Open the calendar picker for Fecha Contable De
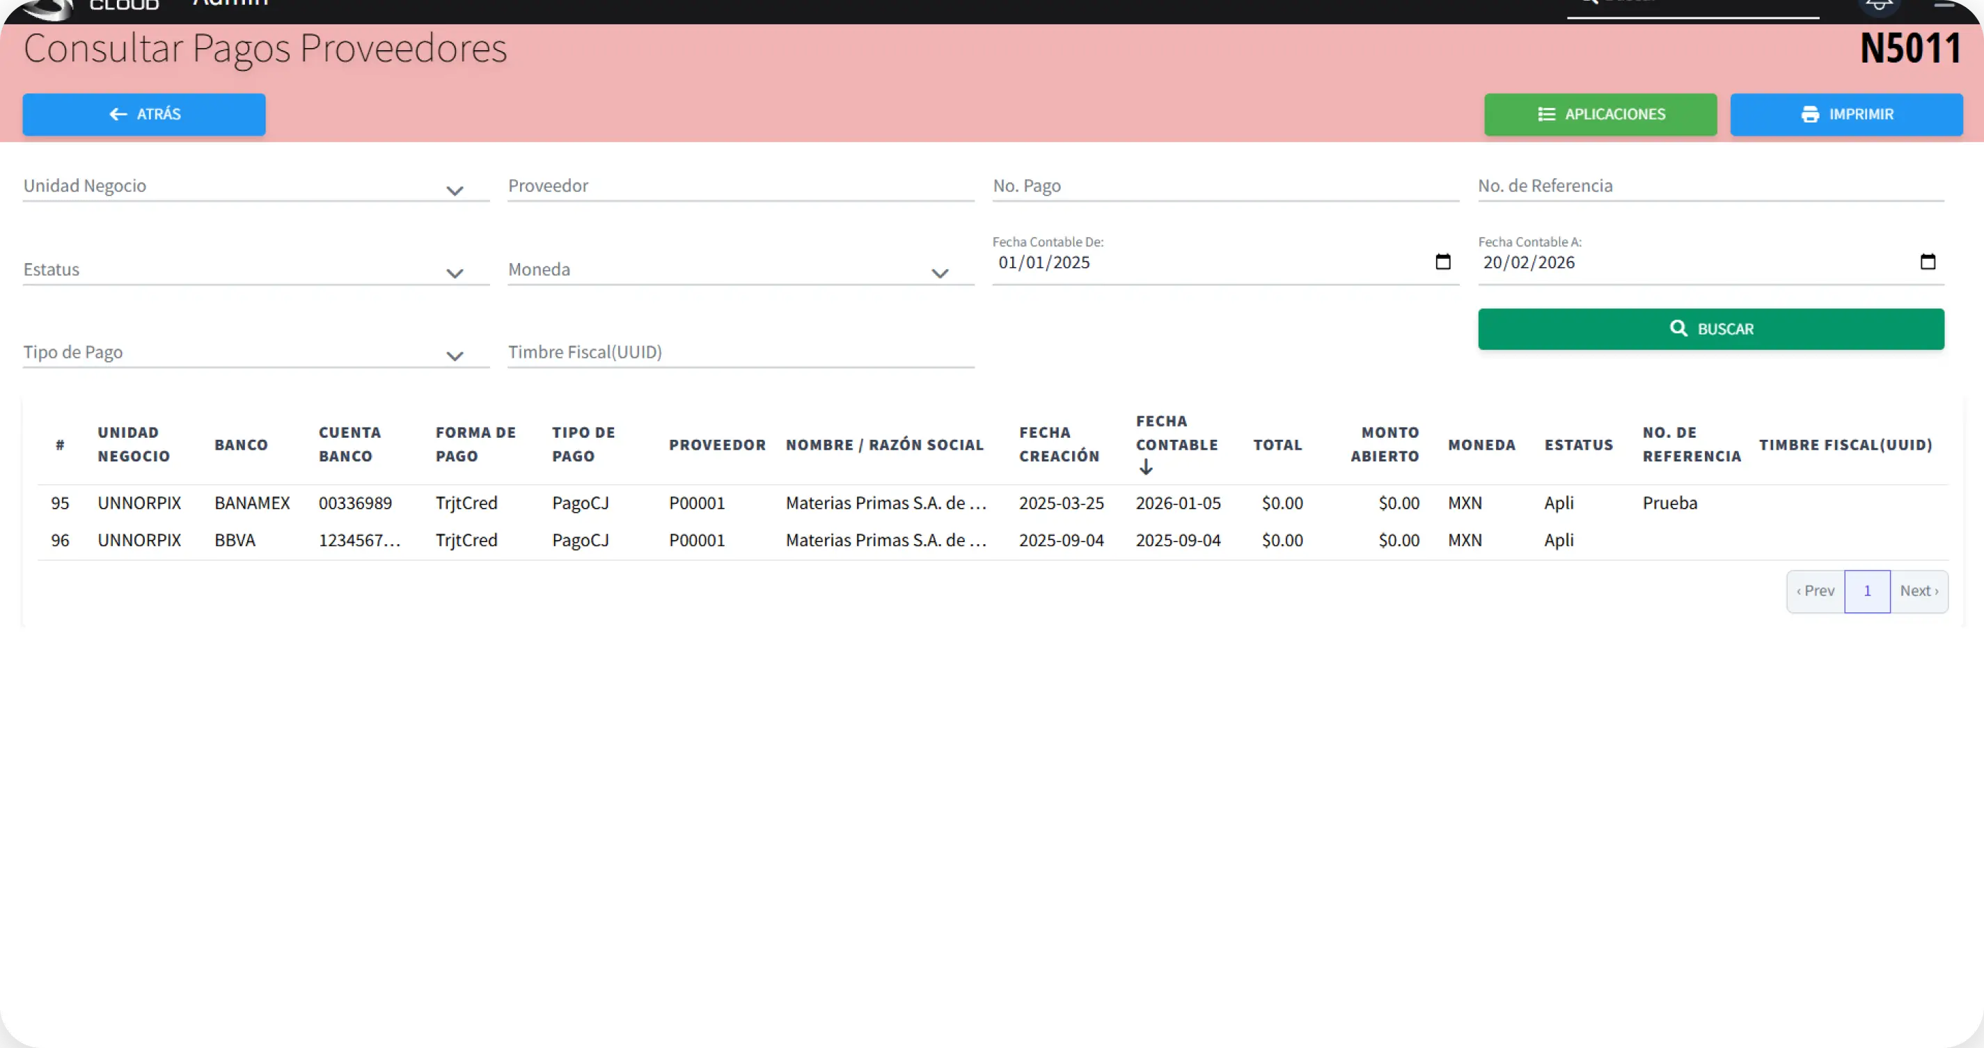The width and height of the screenshot is (1984, 1048). pyautogui.click(x=1443, y=262)
